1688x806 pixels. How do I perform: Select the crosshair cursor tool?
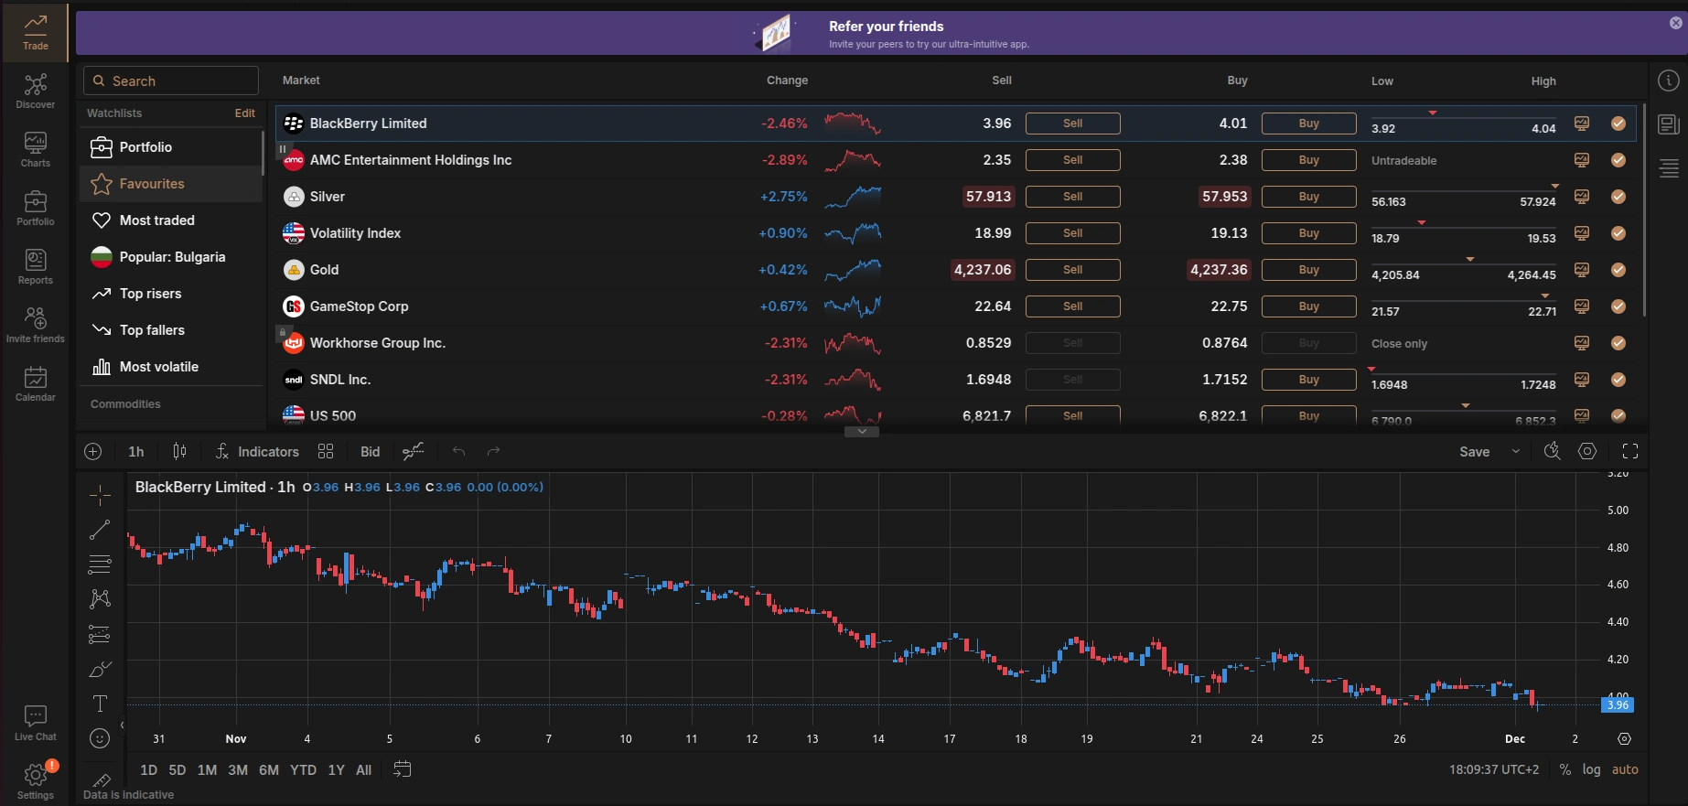click(x=100, y=495)
